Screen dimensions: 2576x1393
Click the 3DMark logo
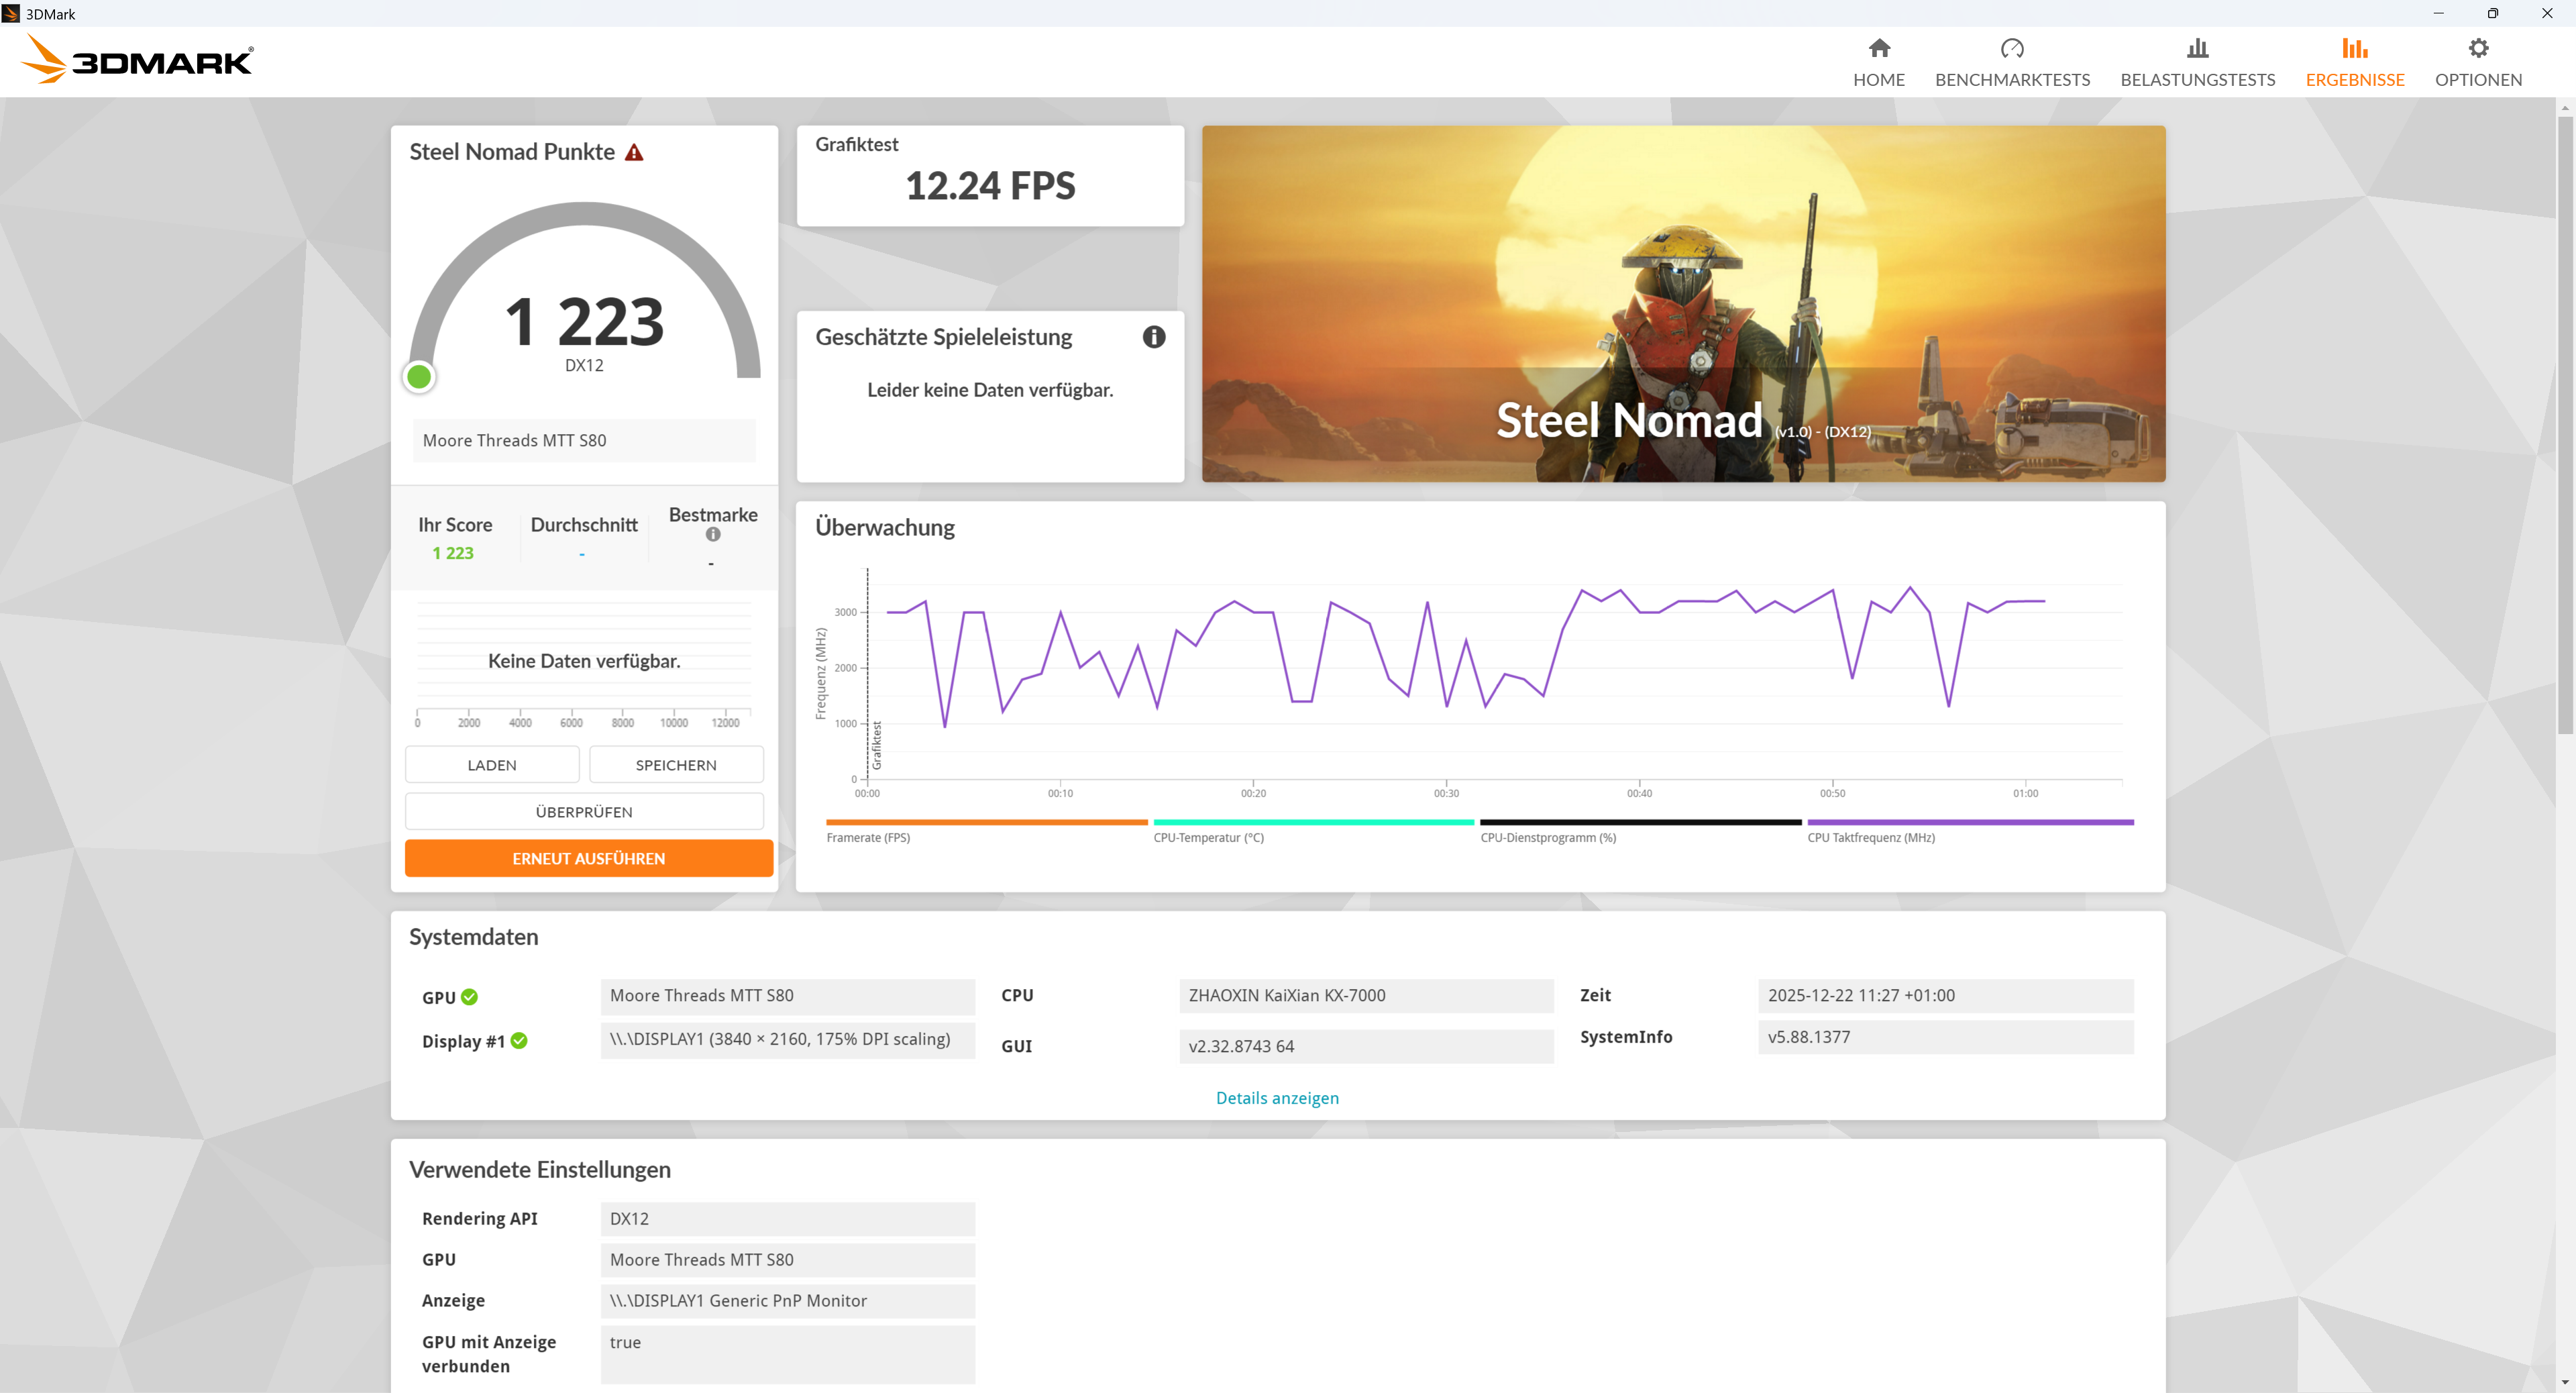138,60
